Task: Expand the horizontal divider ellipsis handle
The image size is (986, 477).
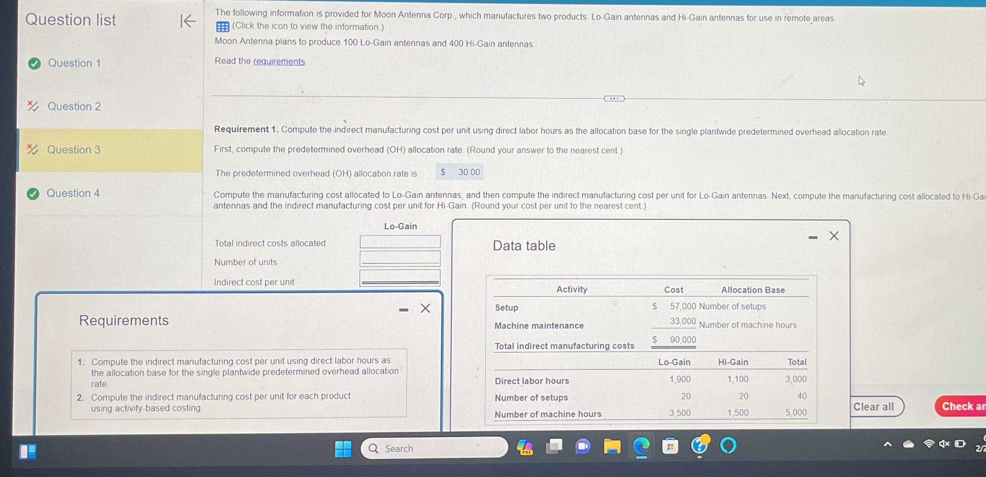Action: click(x=614, y=98)
